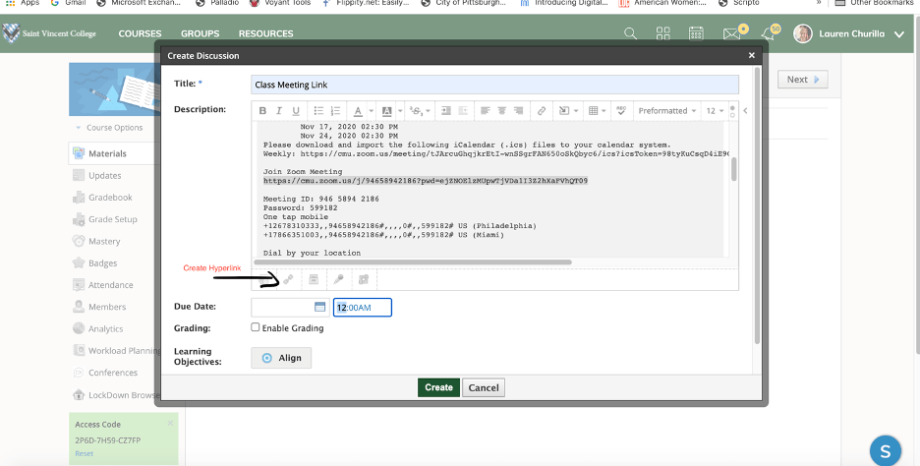Run the spell check tool
This screenshot has width=920, height=466.
pyautogui.click(x=621, y=111)
